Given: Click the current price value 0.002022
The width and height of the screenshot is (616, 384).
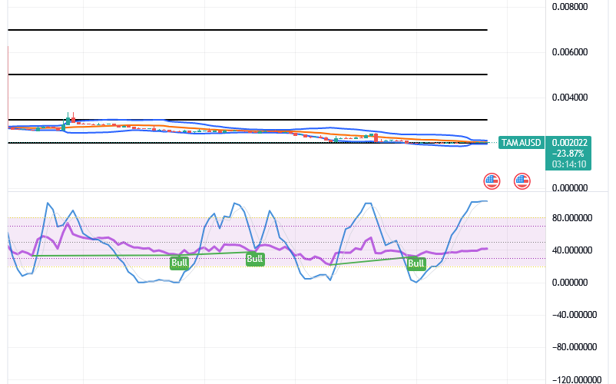Looking at the screenshot, I should pos(570,143).
